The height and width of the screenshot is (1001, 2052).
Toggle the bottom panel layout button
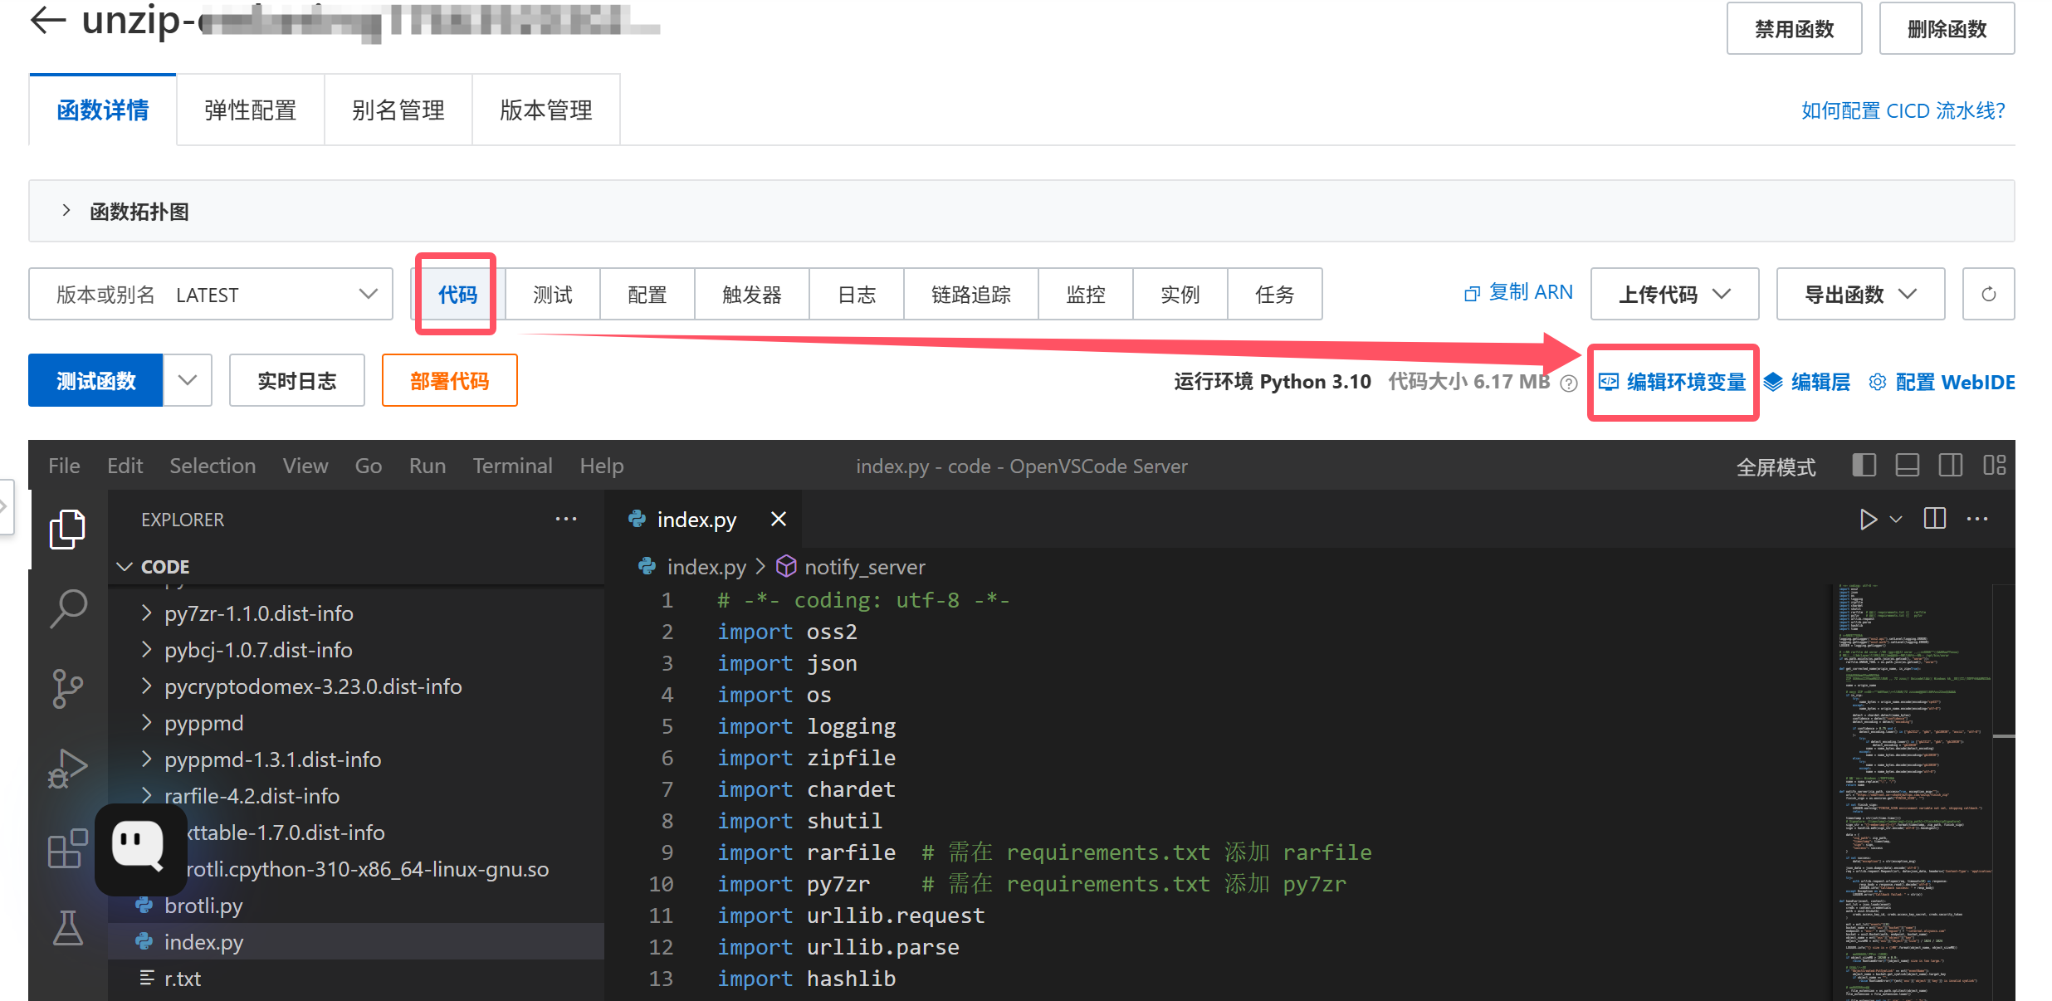pyautogui.click(x=1907, y=466)
